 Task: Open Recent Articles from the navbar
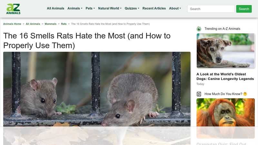[154, 8]
